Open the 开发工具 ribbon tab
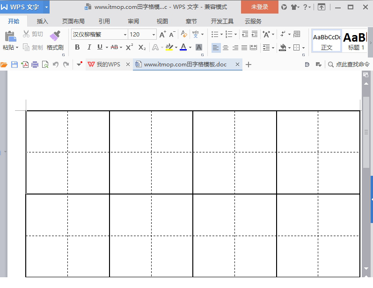Image resolution: width=373 pixels, height=288 pixels. pyautogui.click(x=222, y=22)
